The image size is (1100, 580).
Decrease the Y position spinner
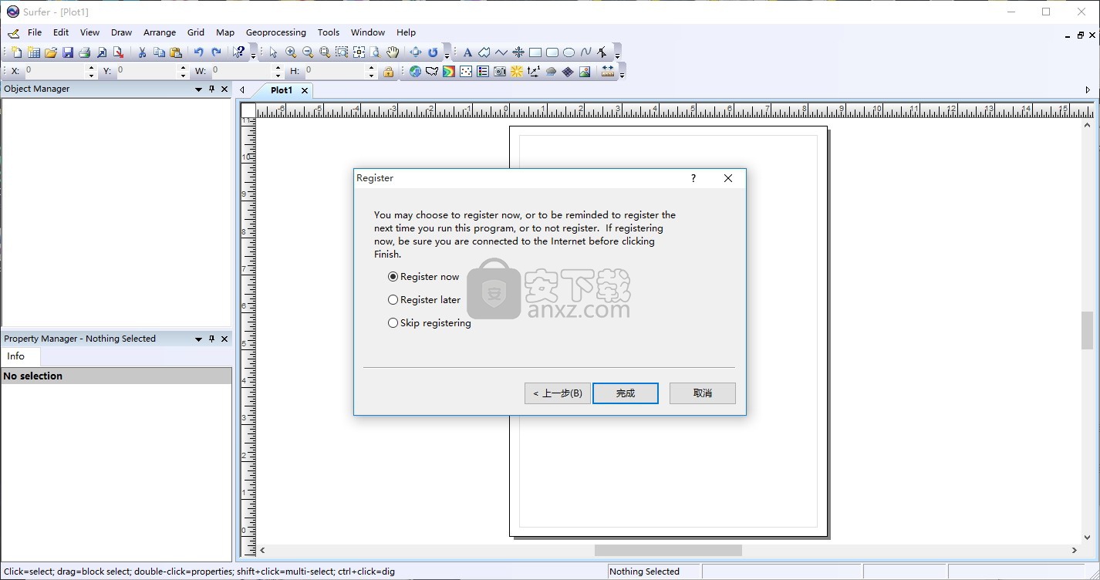click(183, 76)
